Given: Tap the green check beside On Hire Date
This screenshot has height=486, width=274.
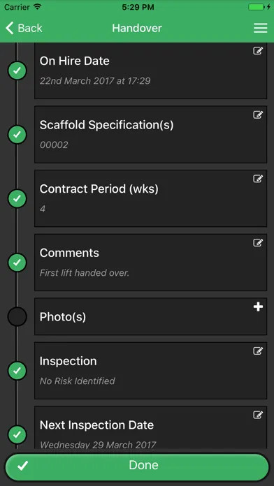Looking at the screenshot, I should click(17, 71).
